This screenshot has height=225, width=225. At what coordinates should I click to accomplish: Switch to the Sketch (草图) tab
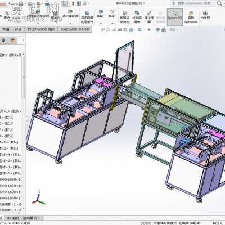[x=6, y=29]
